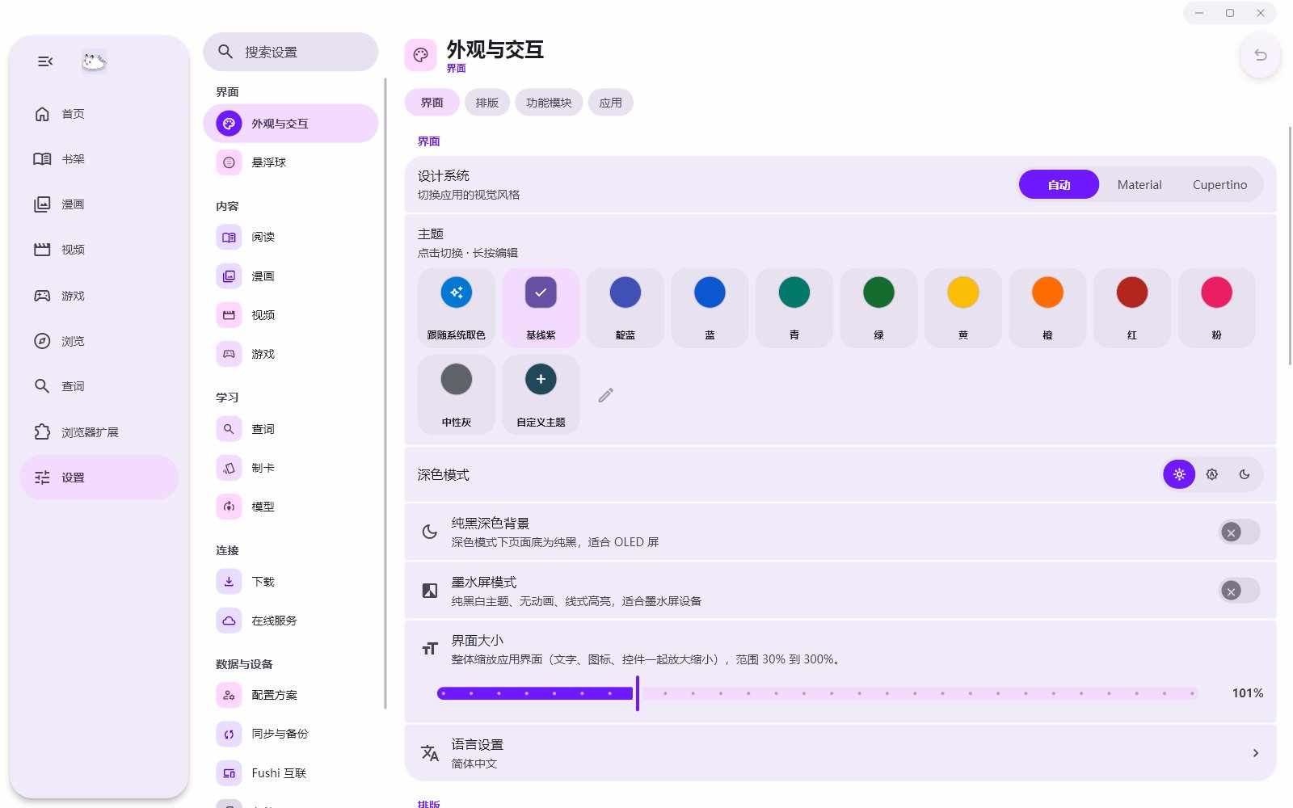
Task: Go to the 漫画 comics section
Action: (99, 204)
